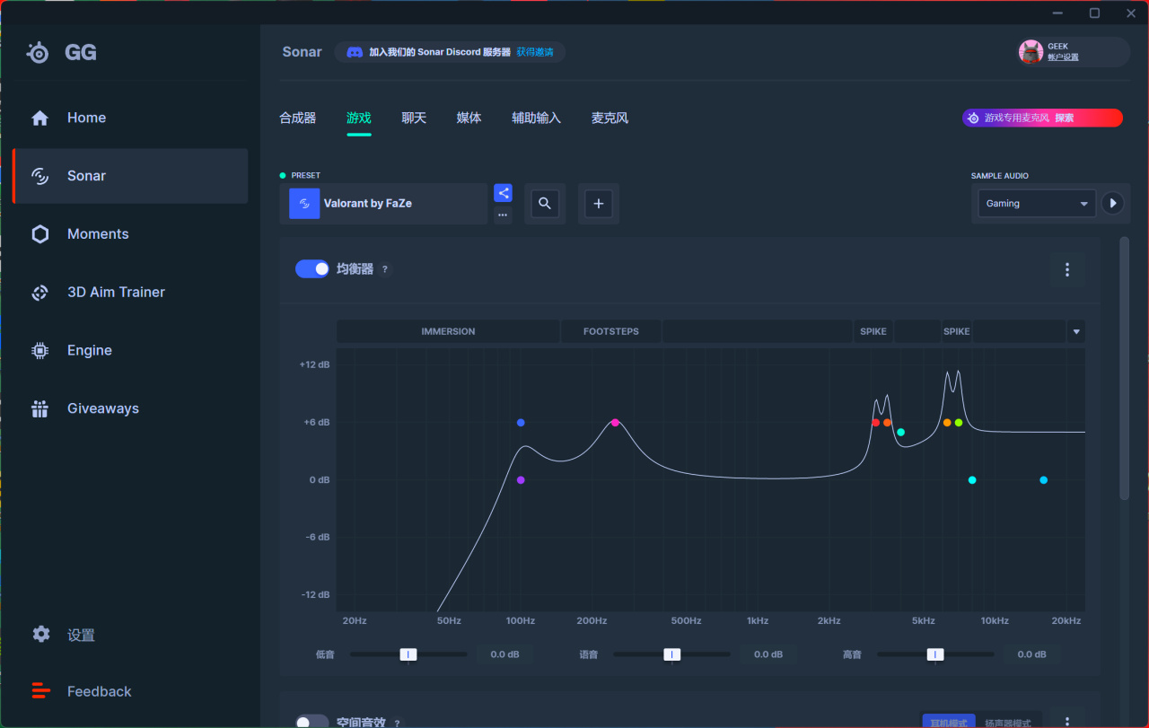Open the preset ellipsis menu below share
This screenshot has width=1149, height=728.
tap(503, 215)
